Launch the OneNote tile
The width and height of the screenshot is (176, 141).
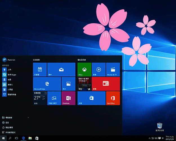(x=68, y=98)
